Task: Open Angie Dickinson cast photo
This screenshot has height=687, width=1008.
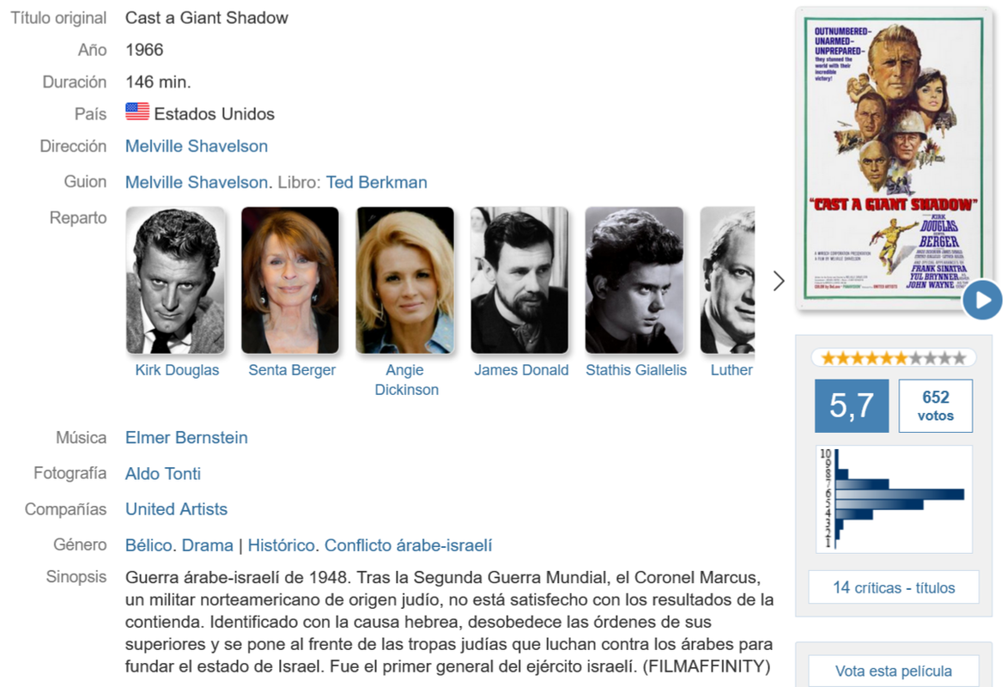Action: tap(405, 281)
